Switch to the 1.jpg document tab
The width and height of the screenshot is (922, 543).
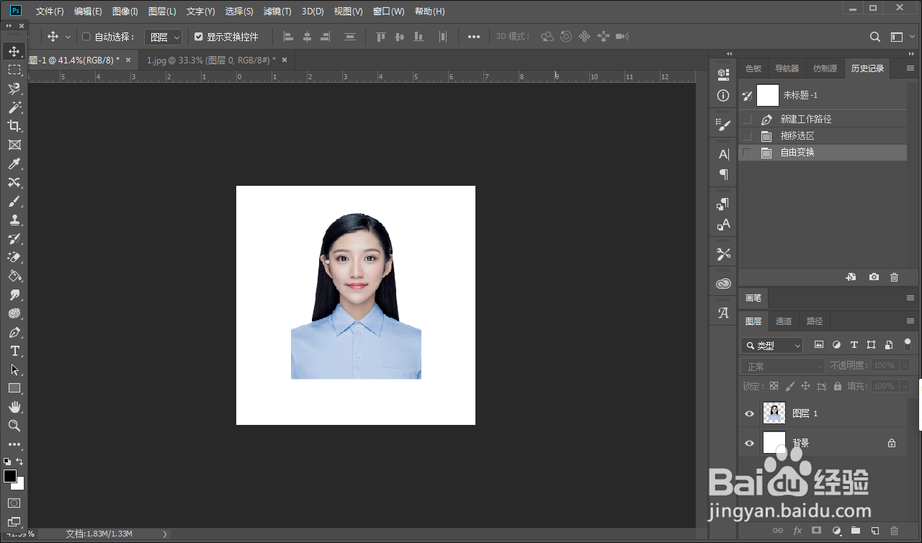click(211, 60)
